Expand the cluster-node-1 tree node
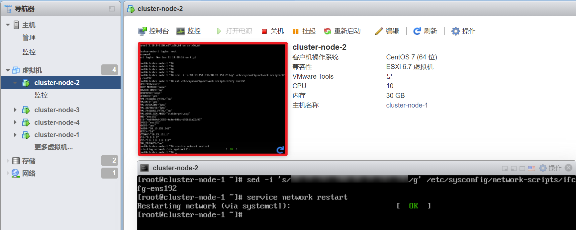Screen dimensions: 576x230 point(15,135)
